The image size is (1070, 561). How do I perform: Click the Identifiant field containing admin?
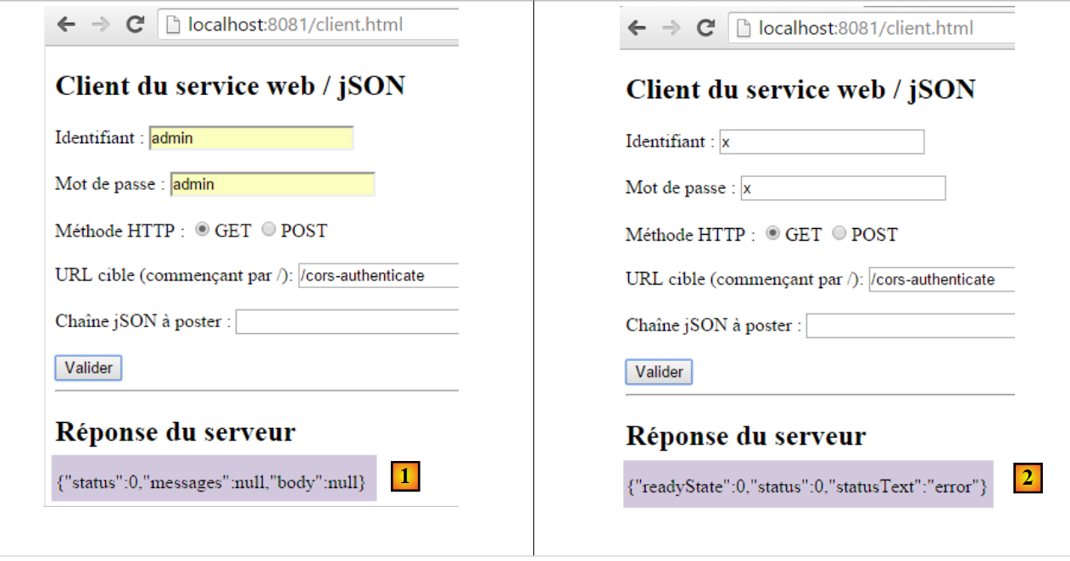(x=251, y=139)
